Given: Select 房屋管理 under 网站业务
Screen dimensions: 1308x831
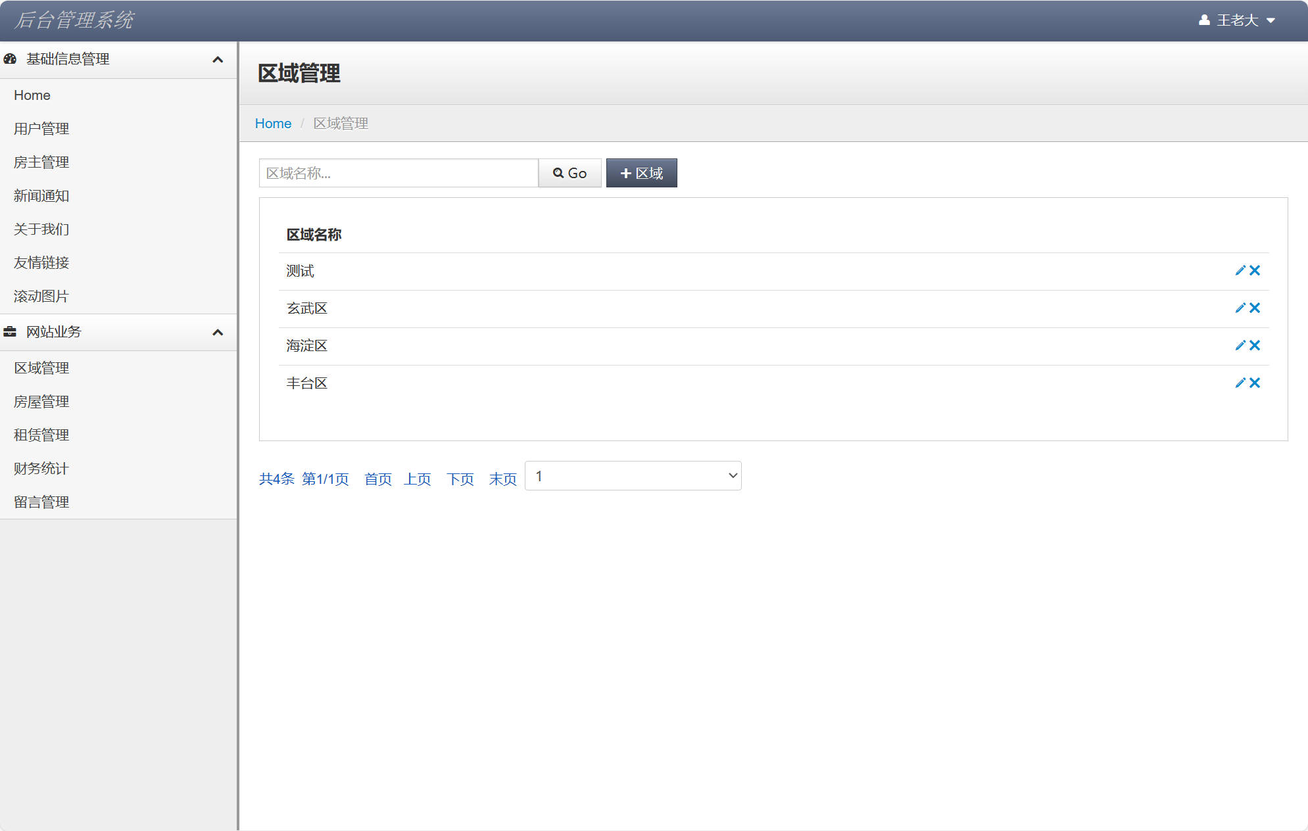Looking at the screenshot, I should (41, 402).
